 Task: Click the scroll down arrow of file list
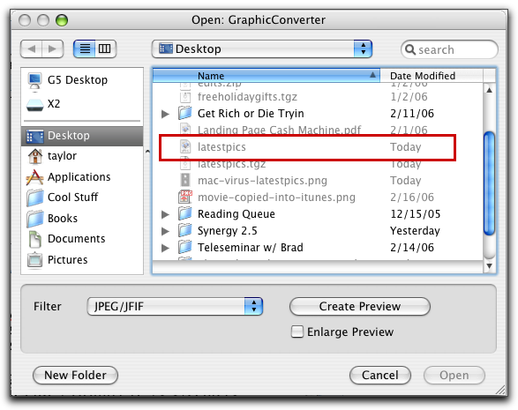pyautogui.click(x=489, y=266)
